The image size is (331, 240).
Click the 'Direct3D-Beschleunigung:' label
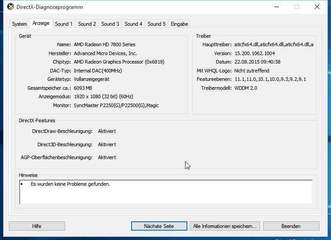point(65,144)
